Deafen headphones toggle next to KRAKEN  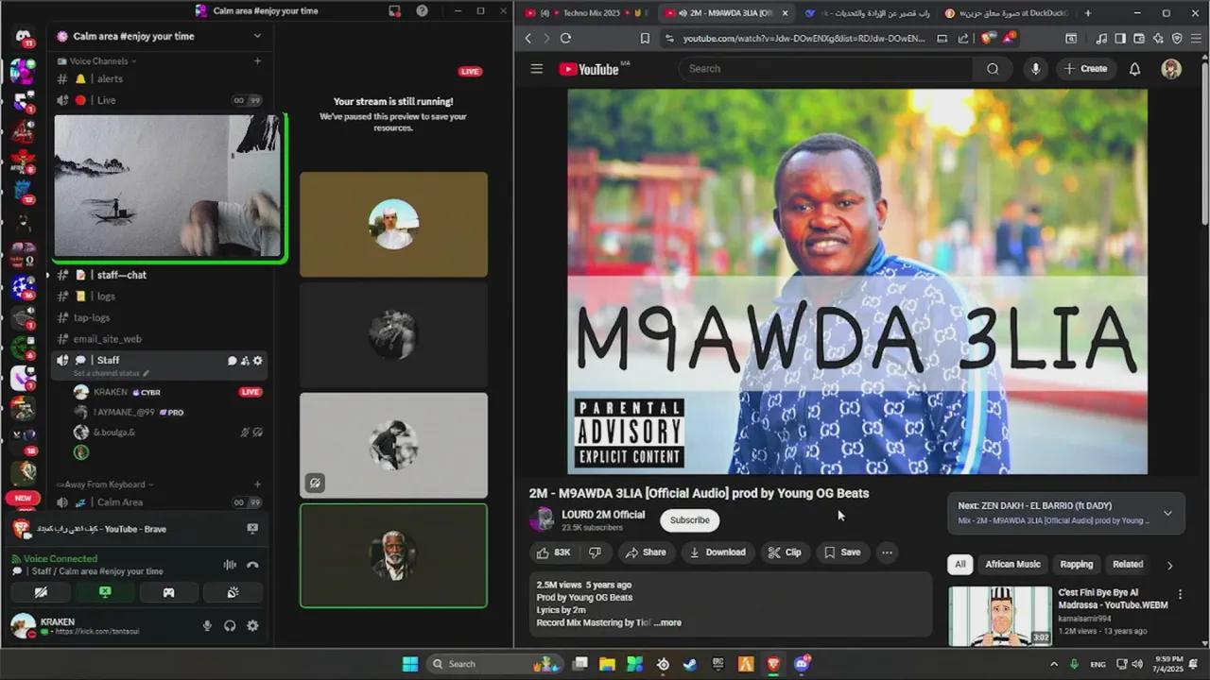point(230,625)
